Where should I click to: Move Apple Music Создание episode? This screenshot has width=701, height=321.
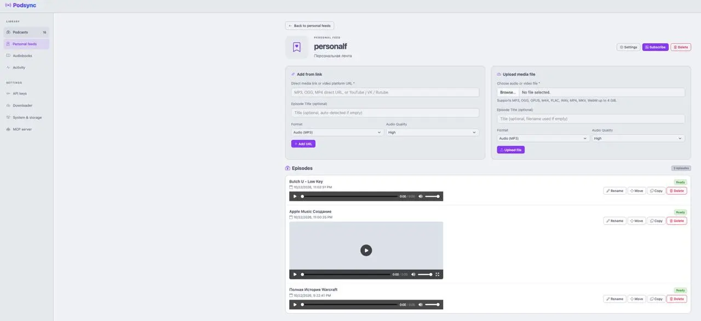636,221
